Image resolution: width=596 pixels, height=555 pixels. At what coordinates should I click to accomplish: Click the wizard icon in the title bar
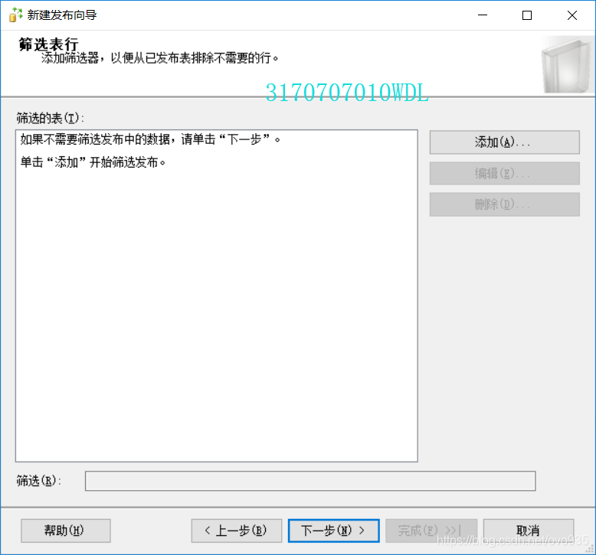[x=15, y=15]
